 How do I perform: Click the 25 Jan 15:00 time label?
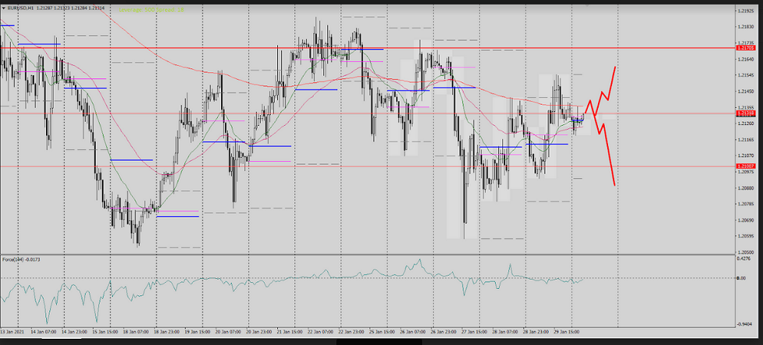pyautogui.click(x=382, y=329)
